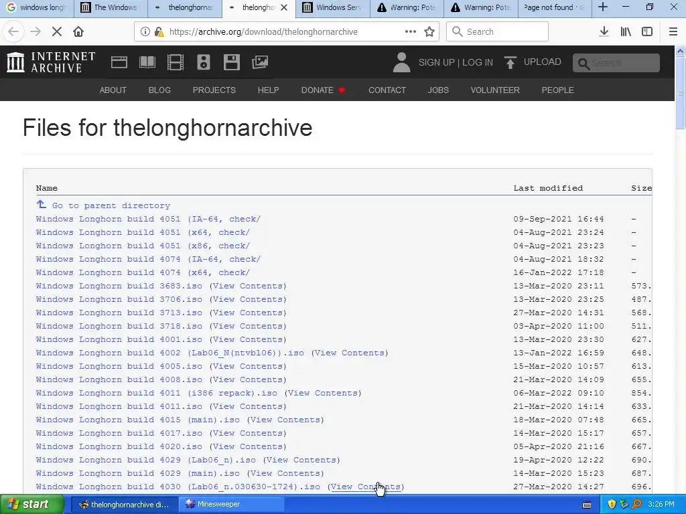The image size is (686, 514).
Task: Open the Texts book icon
Action: click(x=147, y=62)
